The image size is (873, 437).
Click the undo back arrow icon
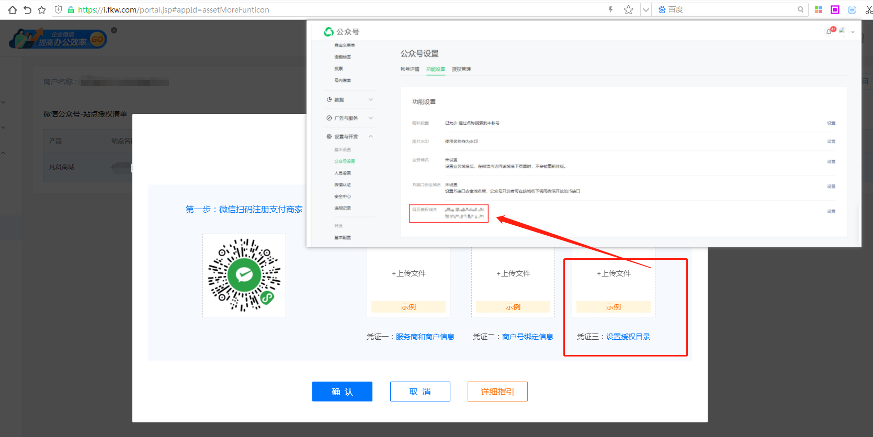(x=27, y=9)
